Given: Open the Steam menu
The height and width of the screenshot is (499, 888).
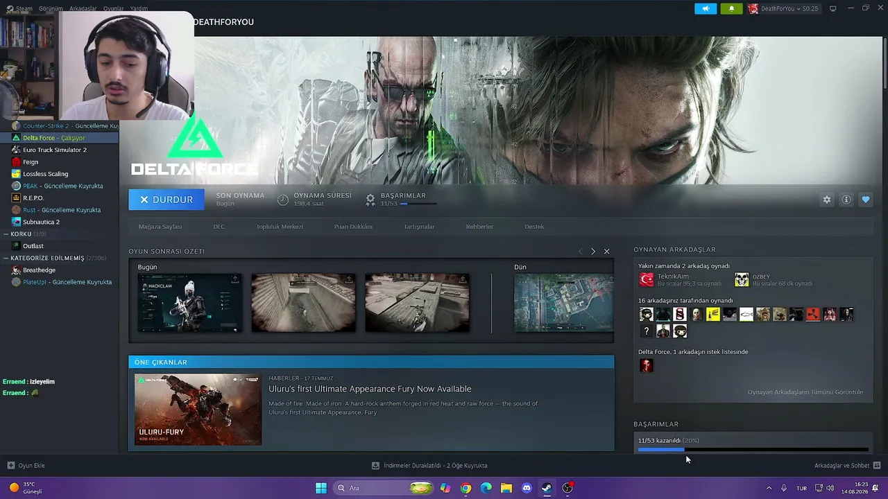Looking at the screenshot, I should pos(24,9).
